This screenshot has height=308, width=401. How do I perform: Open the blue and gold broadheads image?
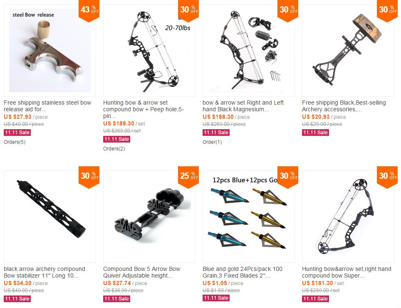(249, 217)
